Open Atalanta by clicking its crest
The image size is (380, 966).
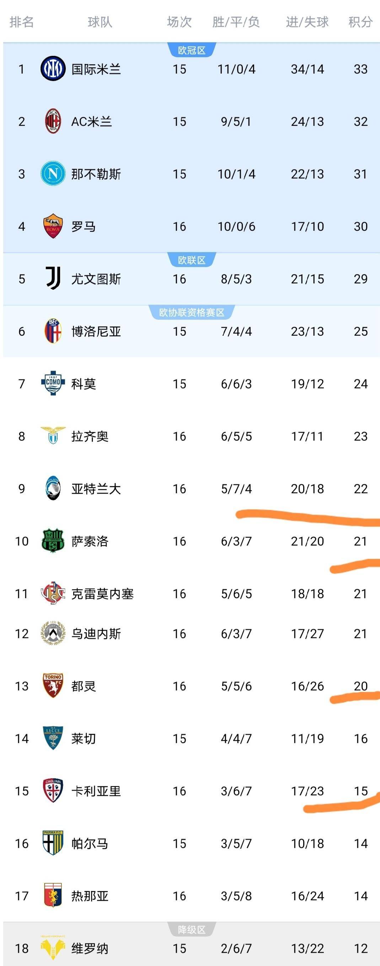[x=53, y=489]
